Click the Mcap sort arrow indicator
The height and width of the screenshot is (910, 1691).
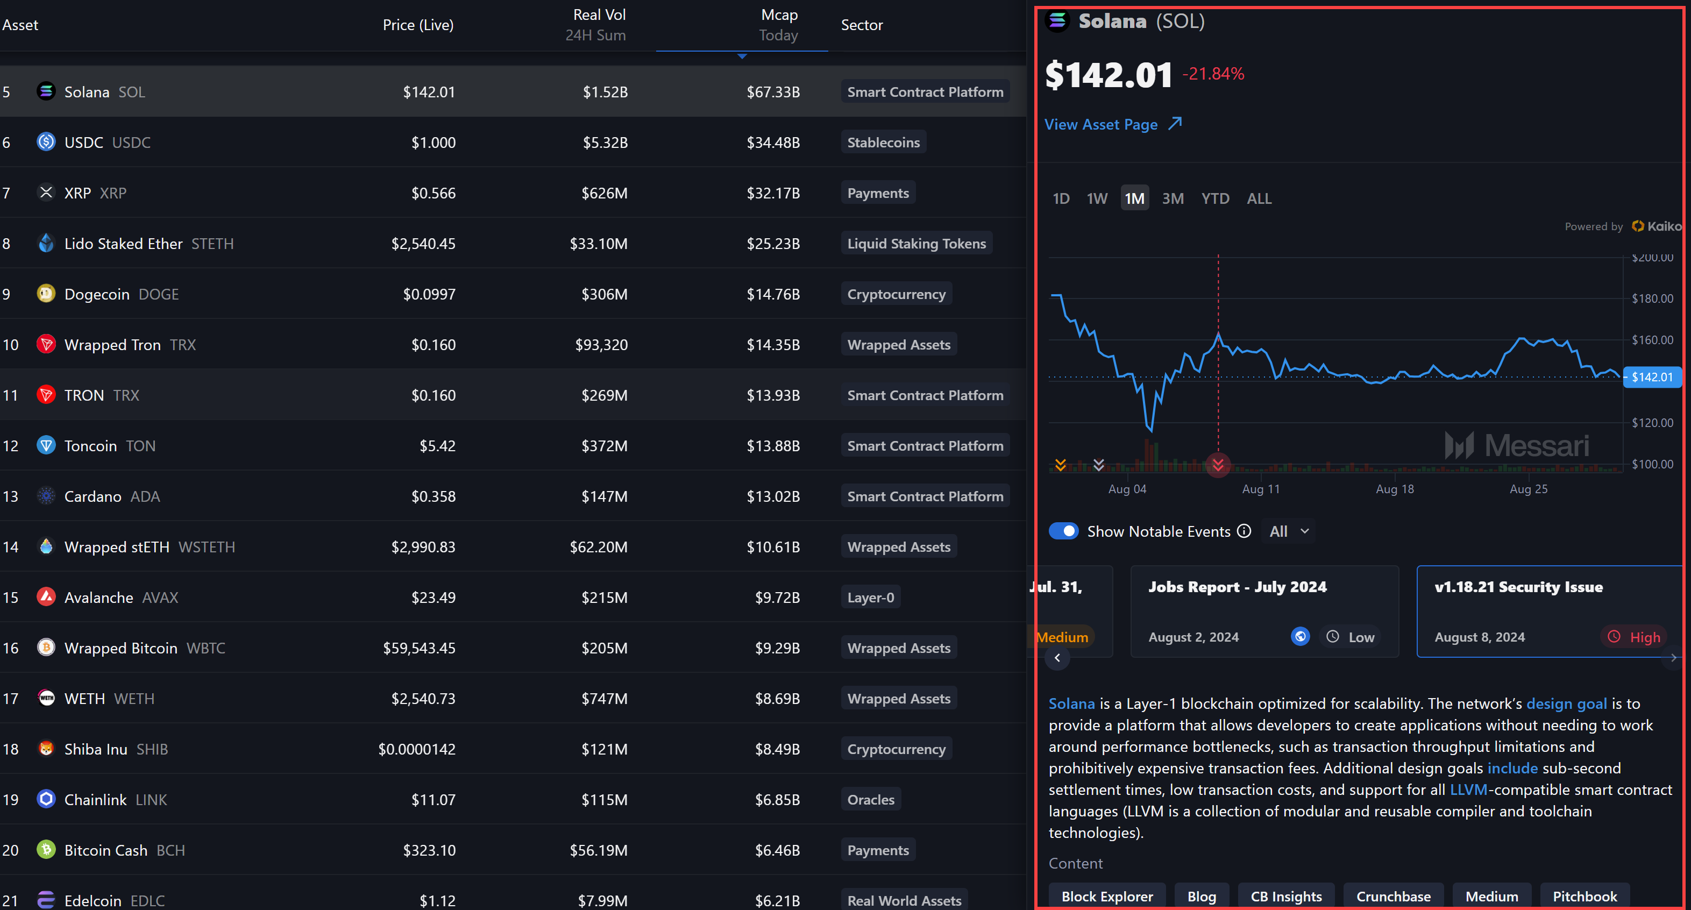[x=742, y=56]
